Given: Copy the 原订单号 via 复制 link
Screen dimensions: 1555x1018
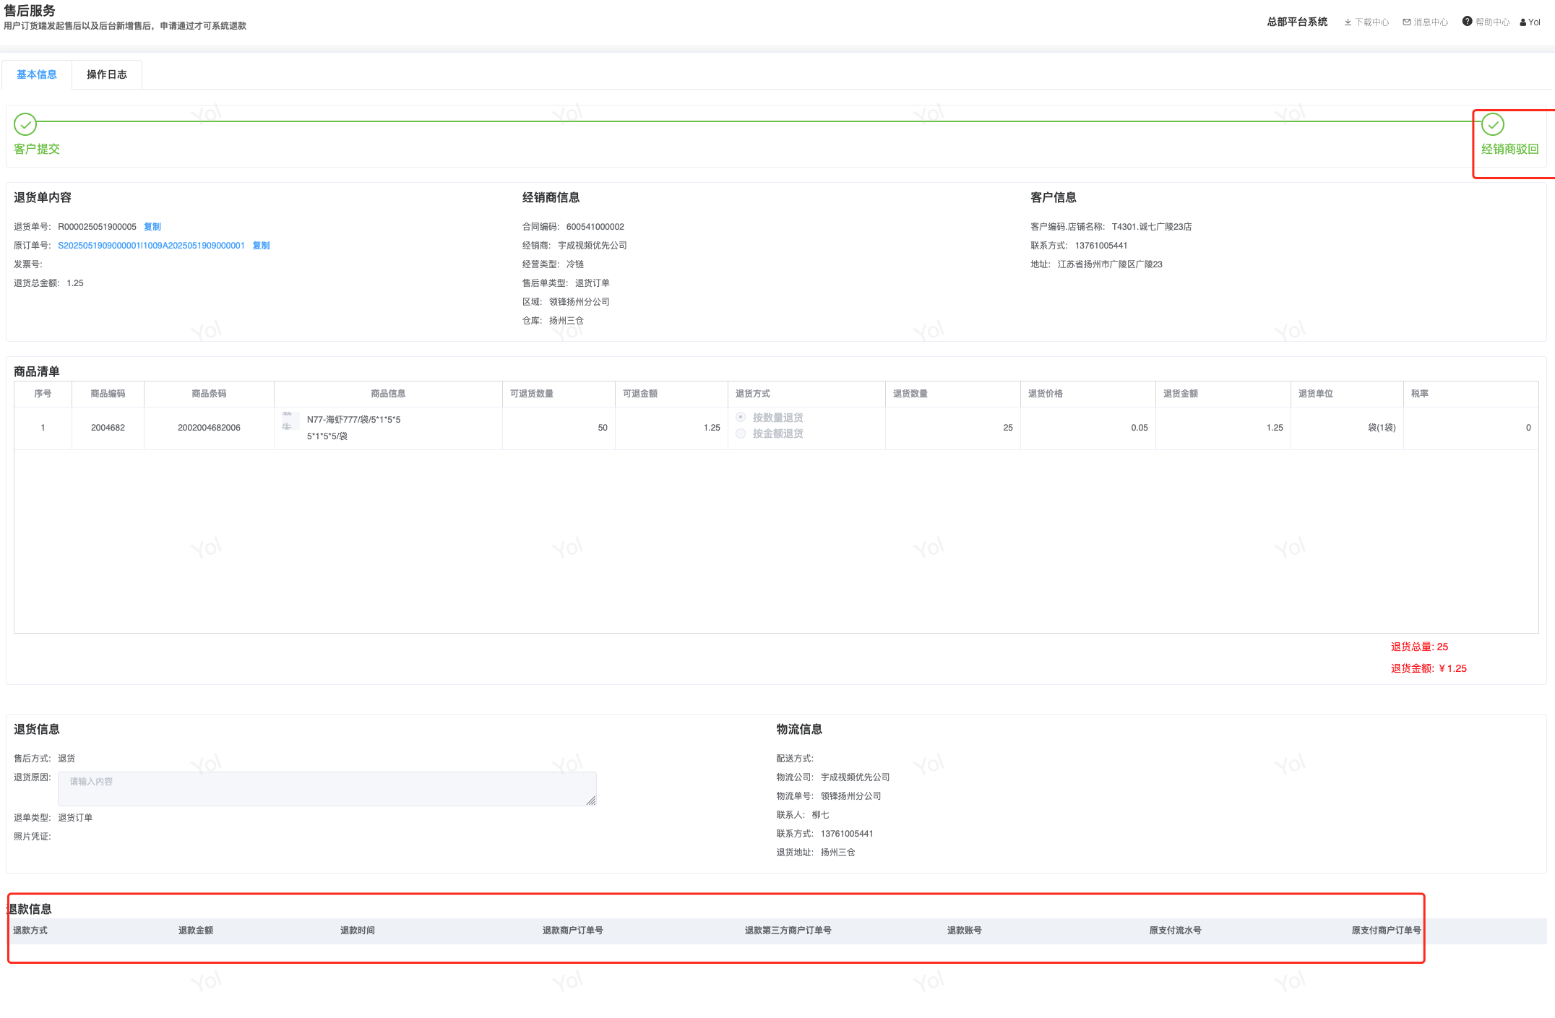Looking at the screenshot, I should [261, 246].
